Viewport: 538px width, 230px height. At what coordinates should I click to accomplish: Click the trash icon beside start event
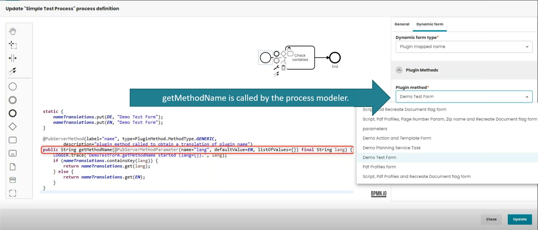(283, 68)
